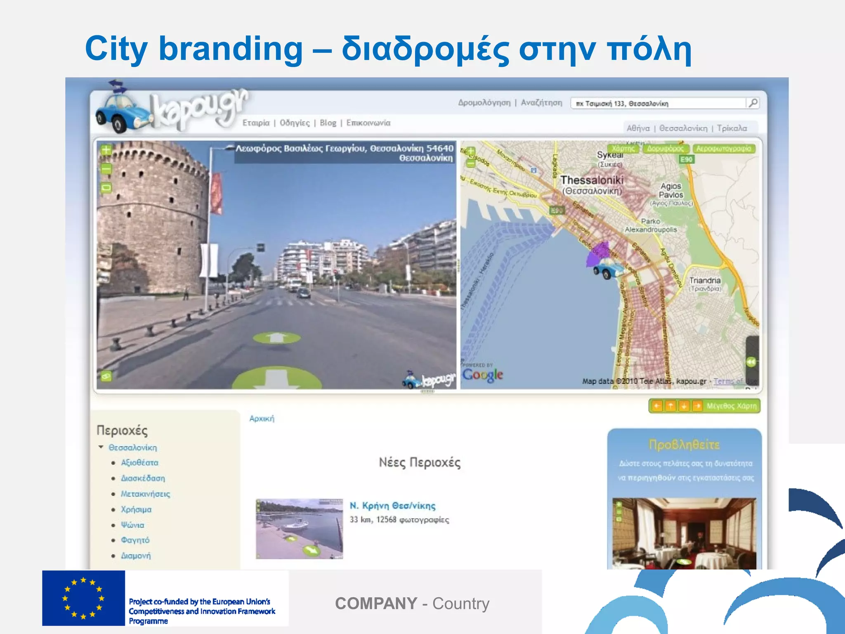Pan map right with orange arrow
845x634 pixels.
coord(697,406)
